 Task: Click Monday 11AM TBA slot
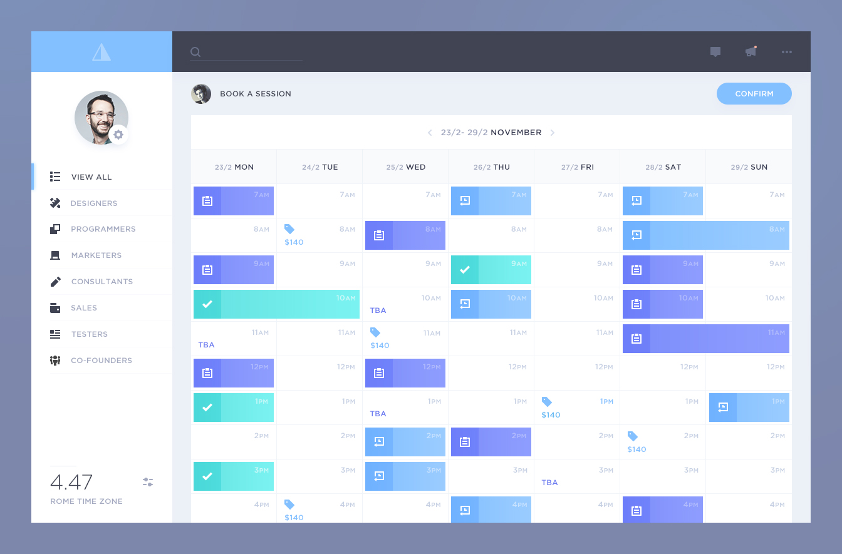coord(234,339)
